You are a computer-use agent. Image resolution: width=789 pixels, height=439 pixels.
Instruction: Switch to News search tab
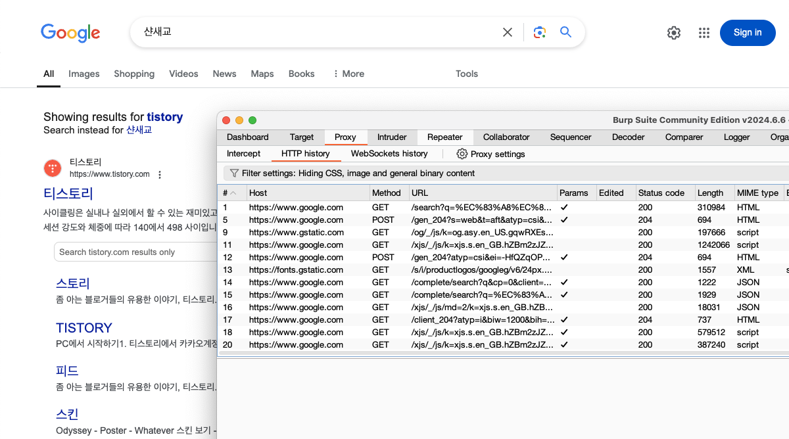(224, 74)
